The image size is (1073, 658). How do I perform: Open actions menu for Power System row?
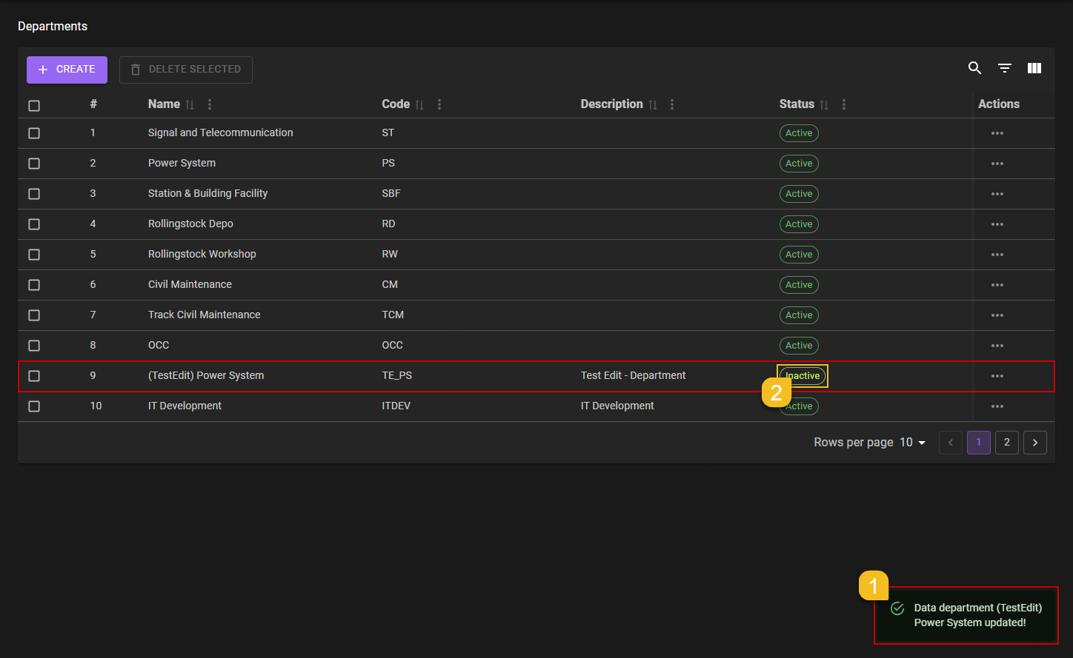pos(997,164)
